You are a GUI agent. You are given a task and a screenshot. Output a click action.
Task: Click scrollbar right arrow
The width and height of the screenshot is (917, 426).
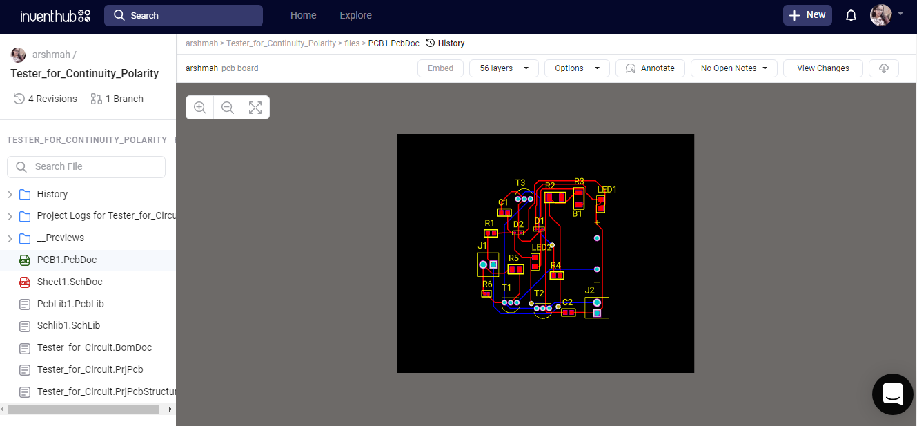(170, 409)
